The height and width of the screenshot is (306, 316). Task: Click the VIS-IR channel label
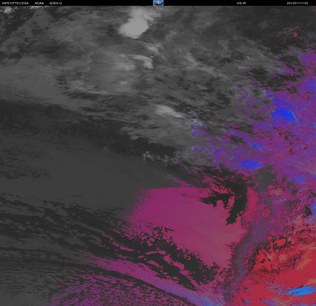241,3
